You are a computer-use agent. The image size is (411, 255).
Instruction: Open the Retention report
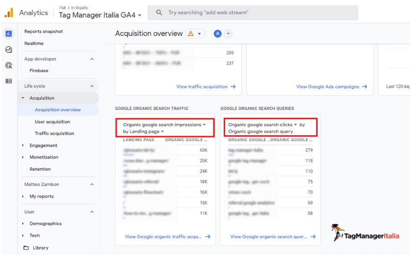coord(40,169)
